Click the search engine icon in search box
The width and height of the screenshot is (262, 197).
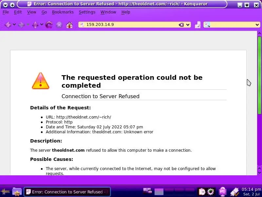point(207,25)
